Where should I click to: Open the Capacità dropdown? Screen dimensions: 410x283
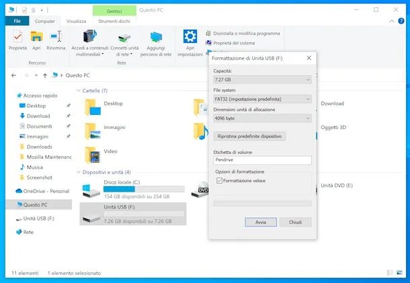(262, 79)
